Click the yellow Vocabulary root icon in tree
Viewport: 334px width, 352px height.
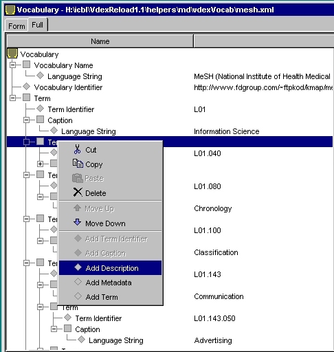click(12, 54)
